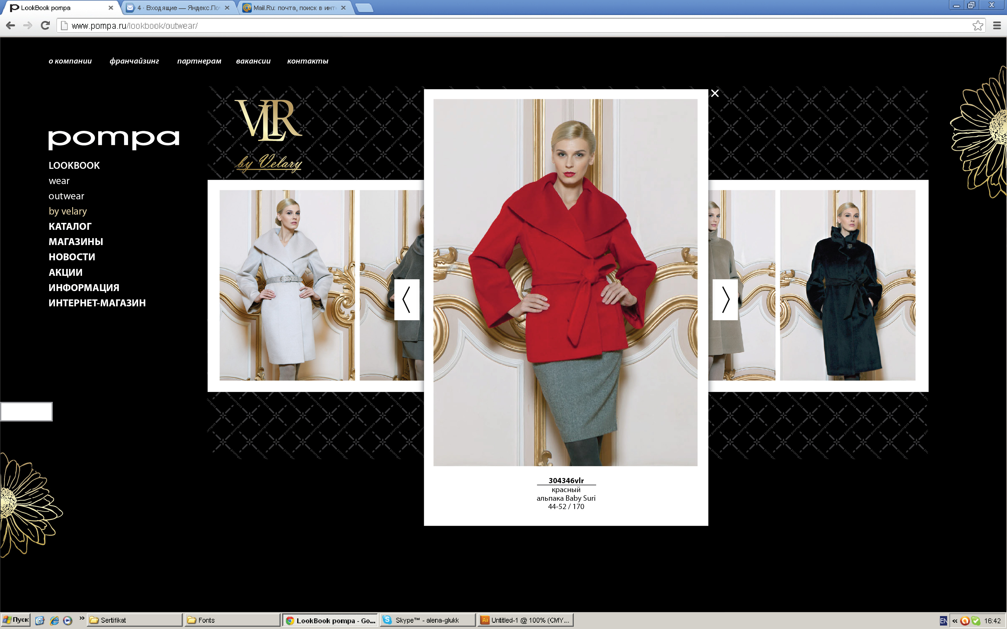This screenshot has width=1007, height=629.
Task: Open the КАТАЛОГ menu item
Action: [70, 226]
